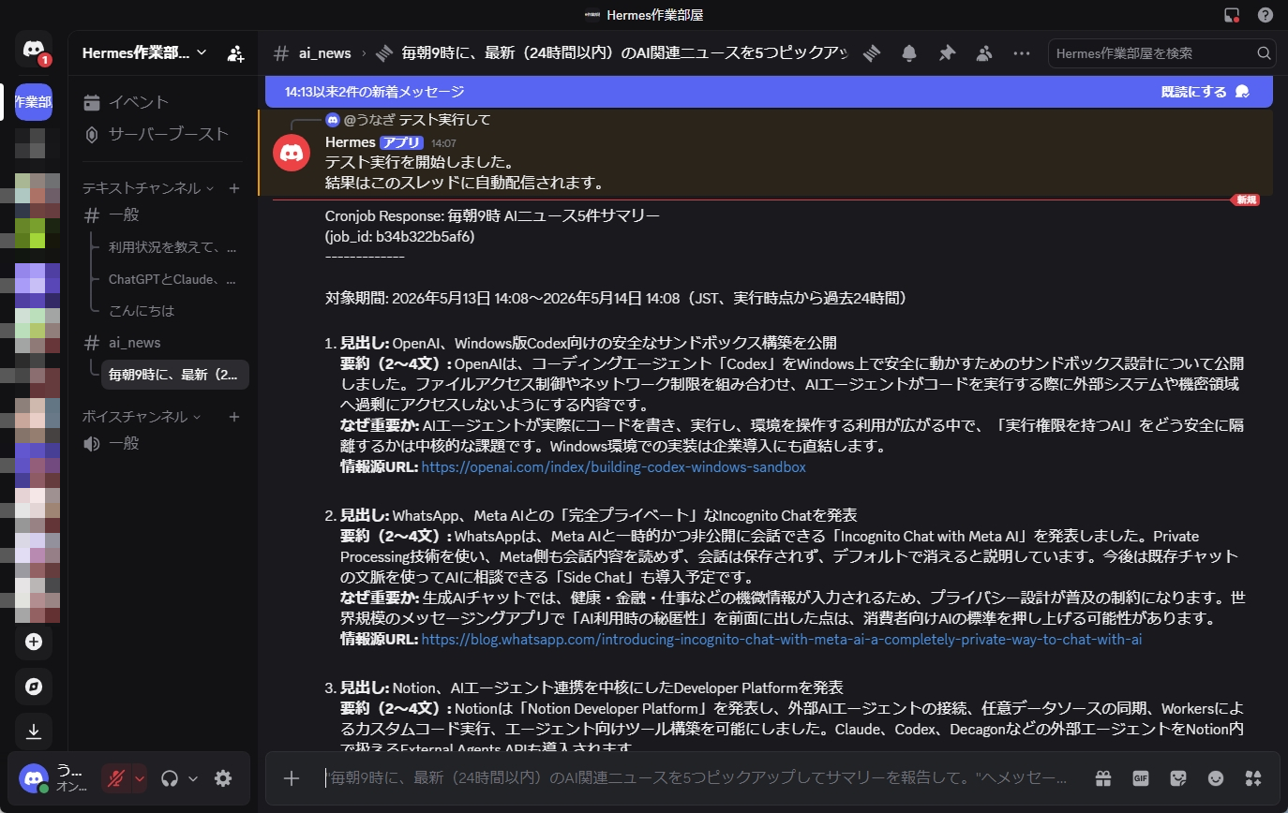
Task: Open the Hermes bot avatar
Action: (x=292, y=153)
